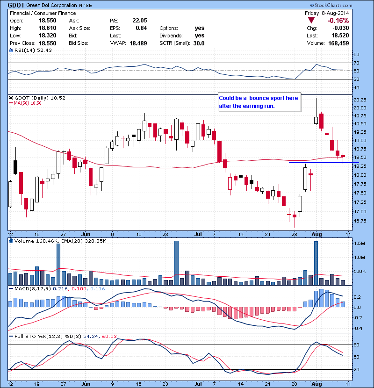Click the tall early-August volume spike bar
Image resolution: width=374 pixels, height=388 pixels.
pos(316,263)
